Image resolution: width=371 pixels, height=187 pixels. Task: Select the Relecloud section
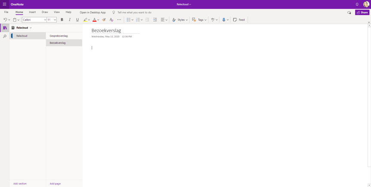(27, 36)
